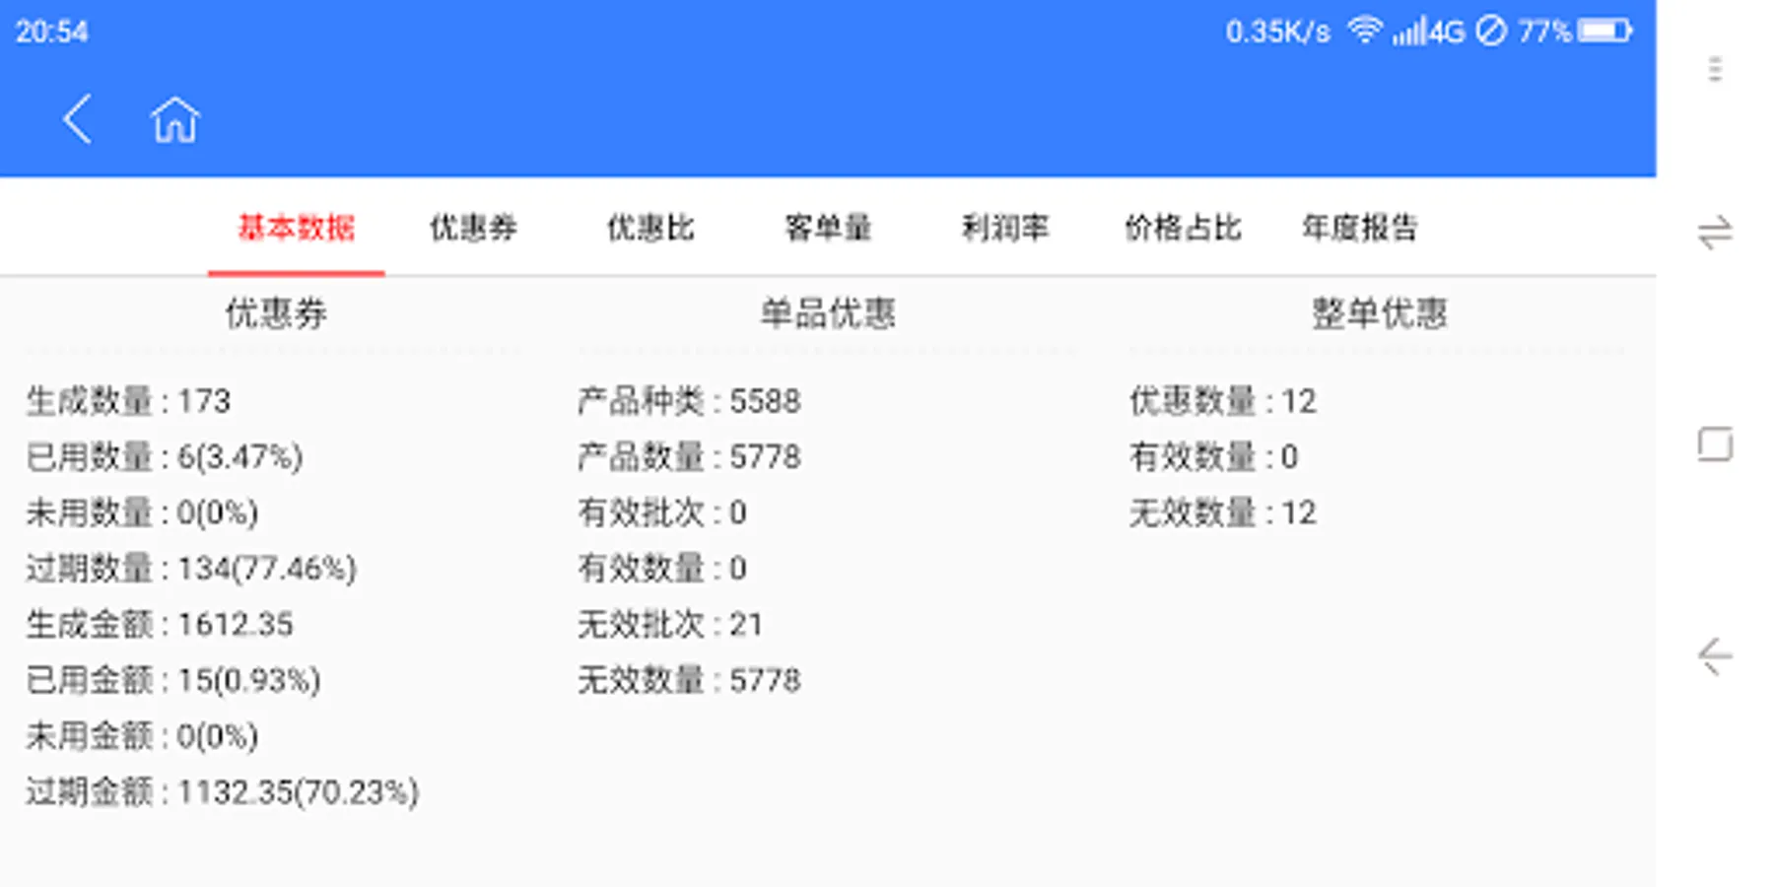Select the 过期数量 : 134(77.46%) row
This screenshot has width=1774, height=887.
[x=191, y=569]
